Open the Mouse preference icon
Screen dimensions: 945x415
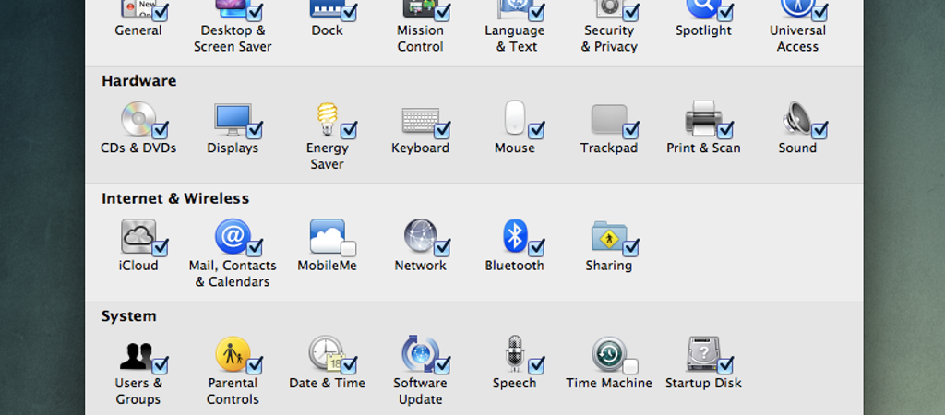tap(515, 118)
